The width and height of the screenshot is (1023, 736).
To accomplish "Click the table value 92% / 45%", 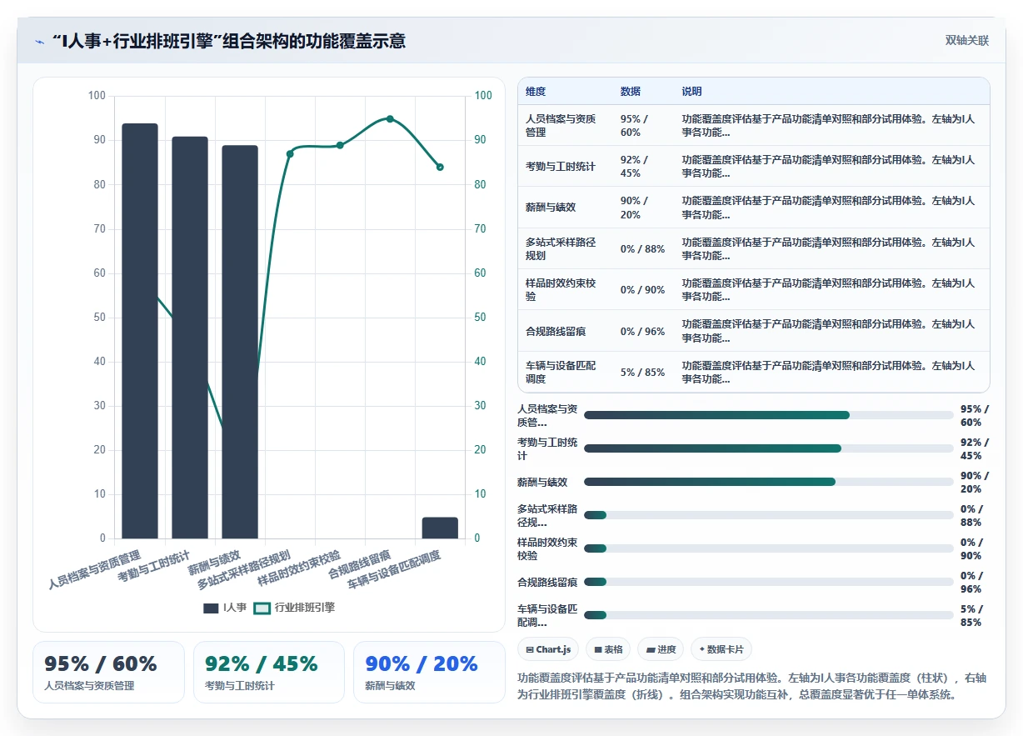I will pyautogui.click(x=634, y=166).
